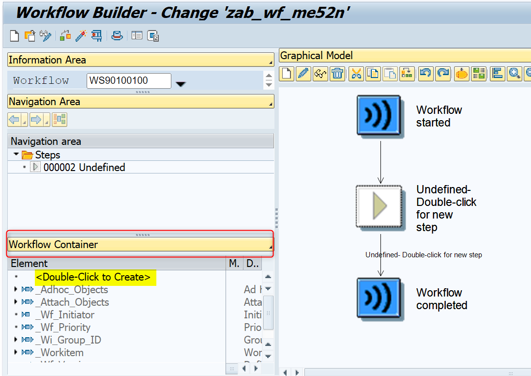Viewport: 531px width, 376px height.
Task: Click the Navigation Area back arrow
Action: [14, 120]
